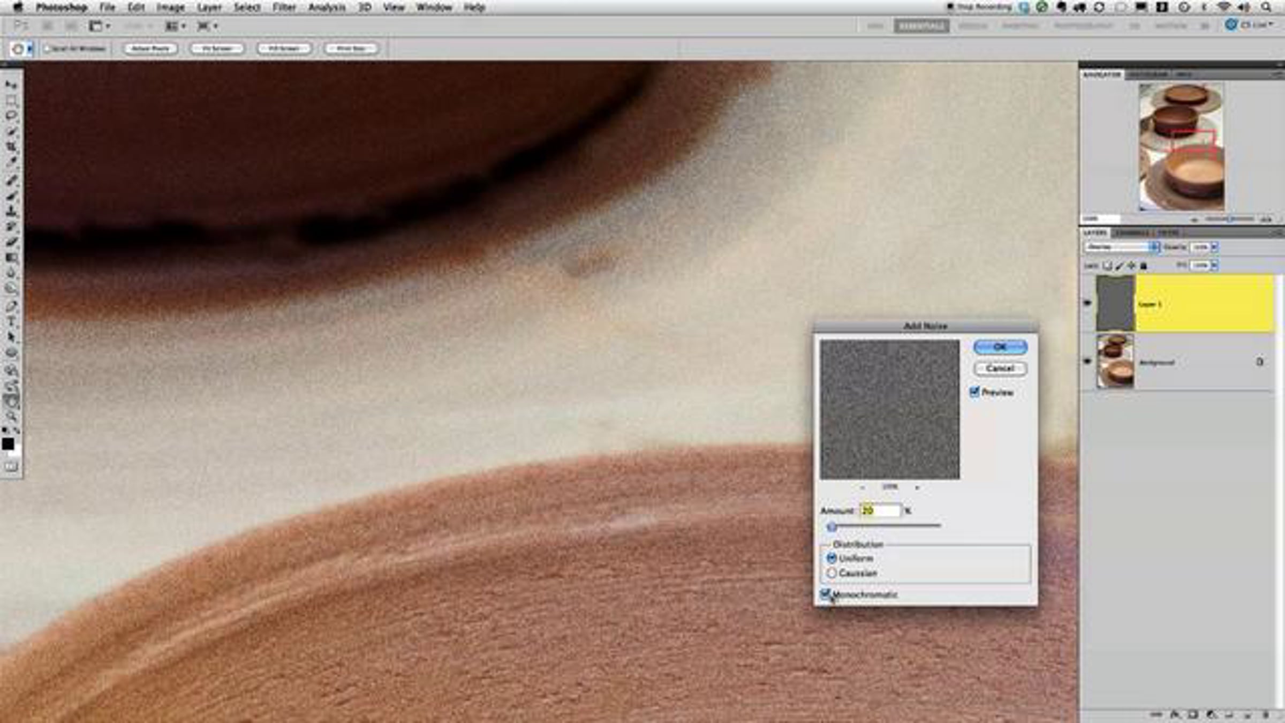This screenshot has width=1285, height=723.
Task: Uncheck the Monochromatic checkbox
Action: 826,594
